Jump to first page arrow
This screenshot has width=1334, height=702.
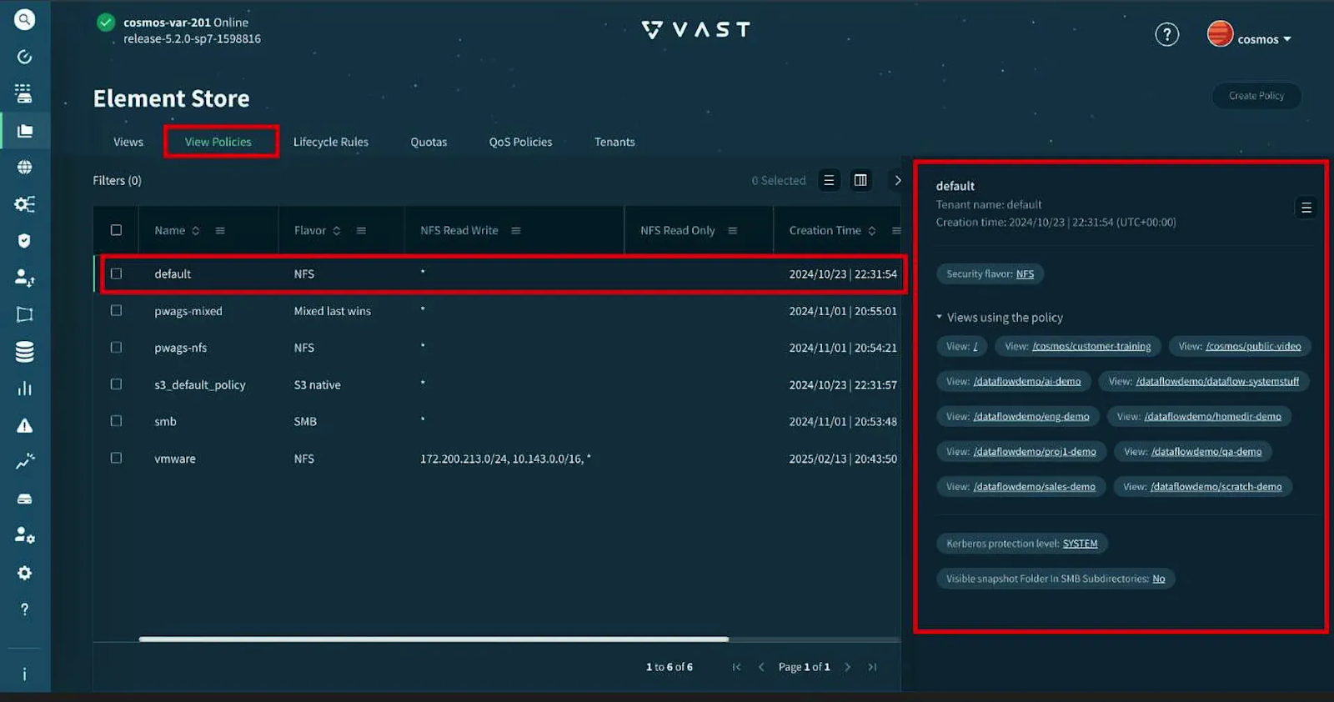pyautogui.click(x=736, y=667)
